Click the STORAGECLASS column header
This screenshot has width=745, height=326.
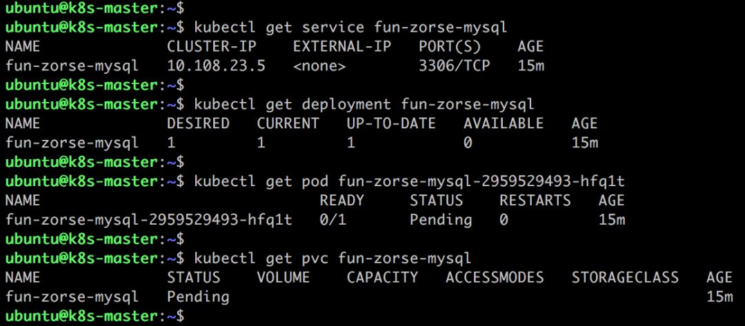(x=625, y=277)
